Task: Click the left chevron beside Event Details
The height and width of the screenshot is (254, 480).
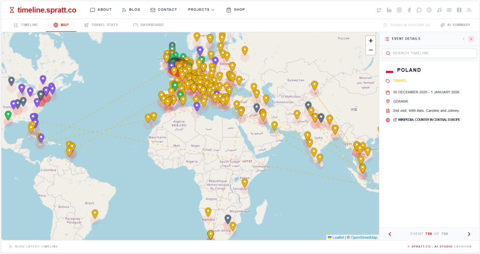Action: click(464, 39)
